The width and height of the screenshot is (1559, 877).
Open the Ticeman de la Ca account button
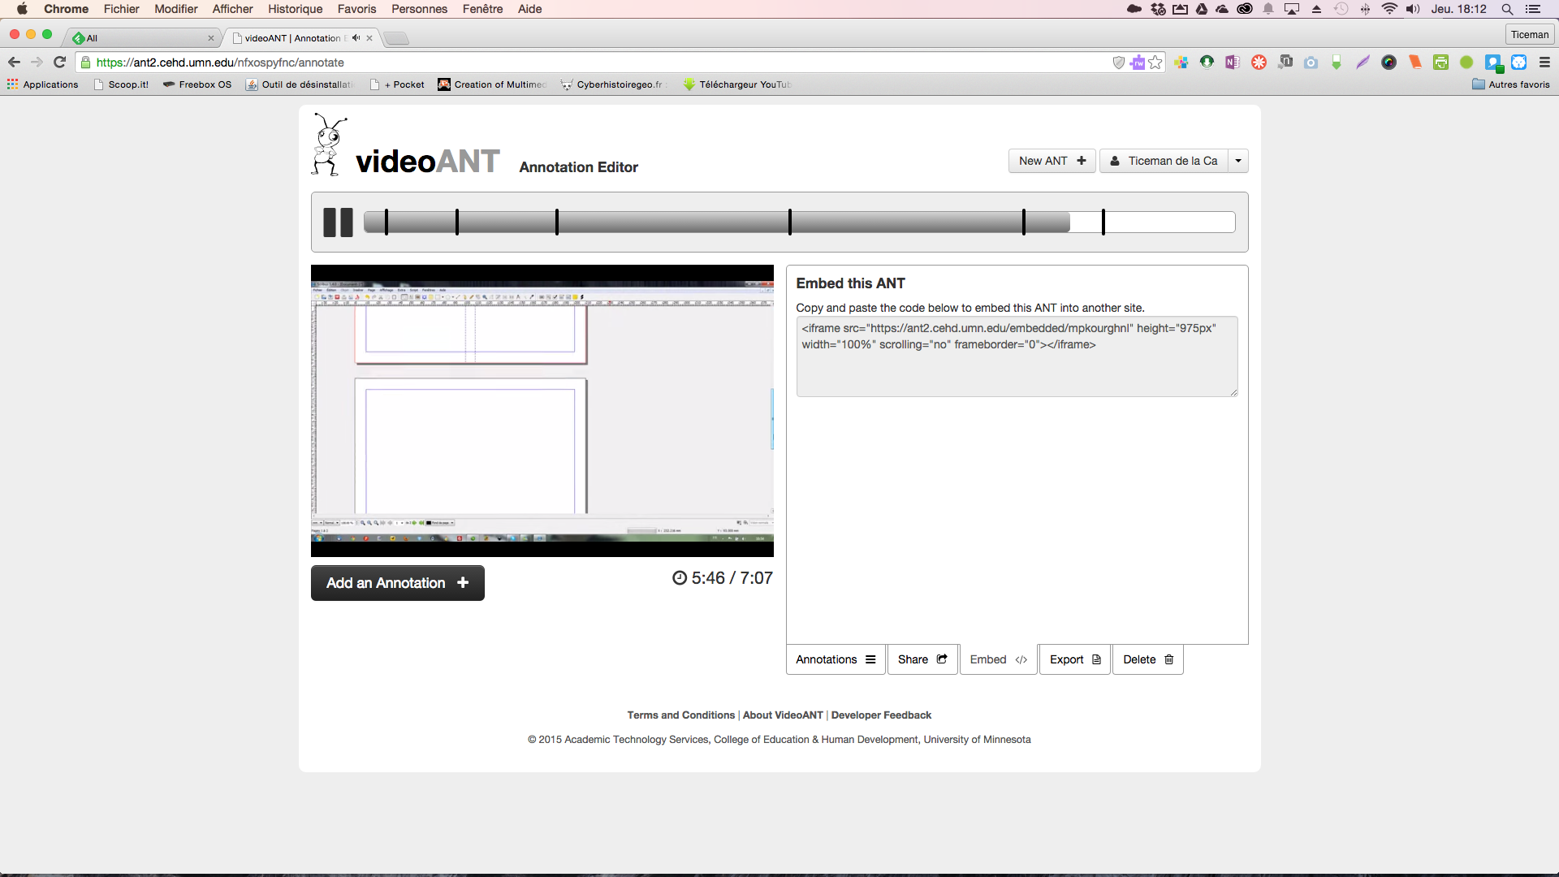click(x=1164, y=161)
